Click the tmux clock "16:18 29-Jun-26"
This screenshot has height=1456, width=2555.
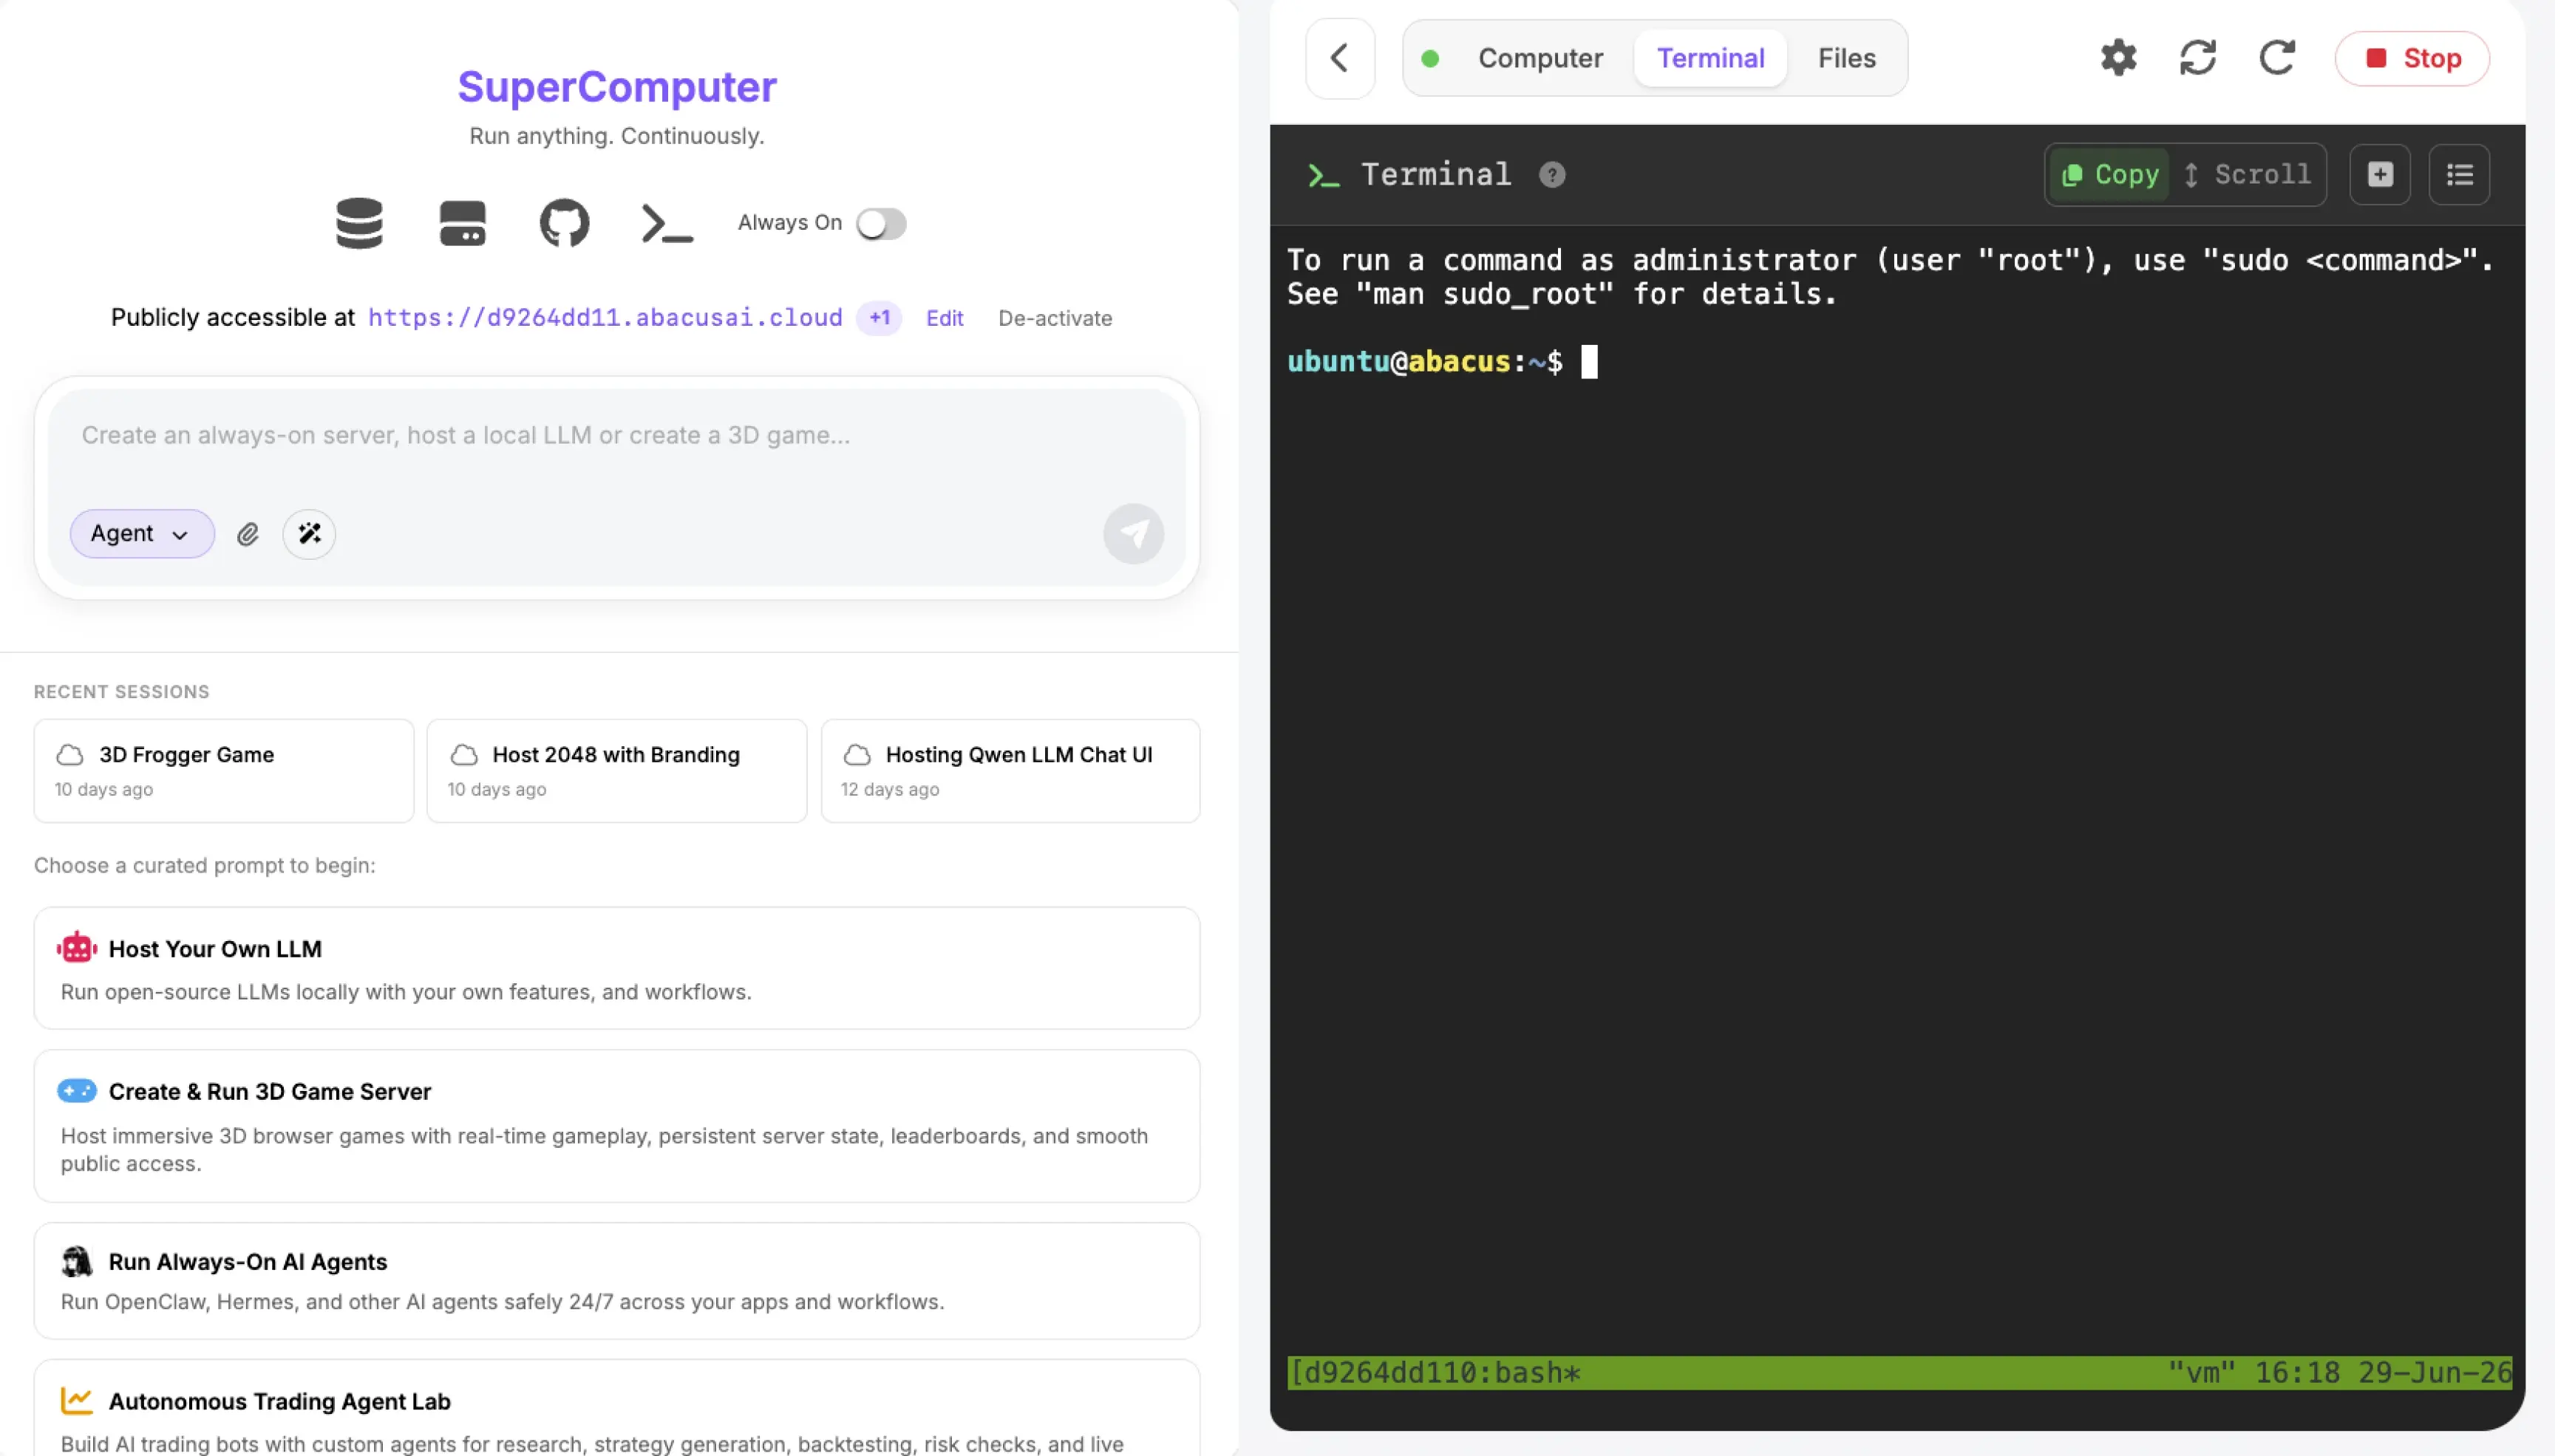(x=2383, y=1373)
